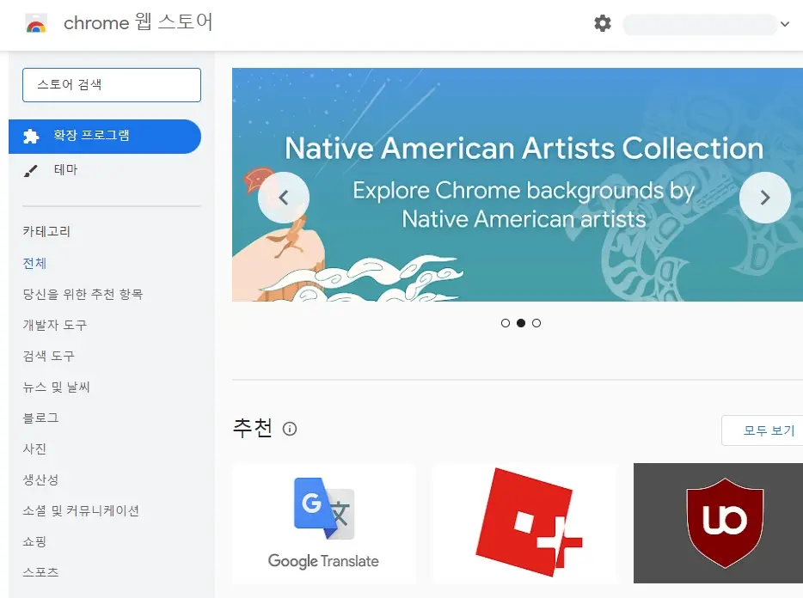Open 블로그 category
Screen dimensions: 803x598
coord(40,418)
